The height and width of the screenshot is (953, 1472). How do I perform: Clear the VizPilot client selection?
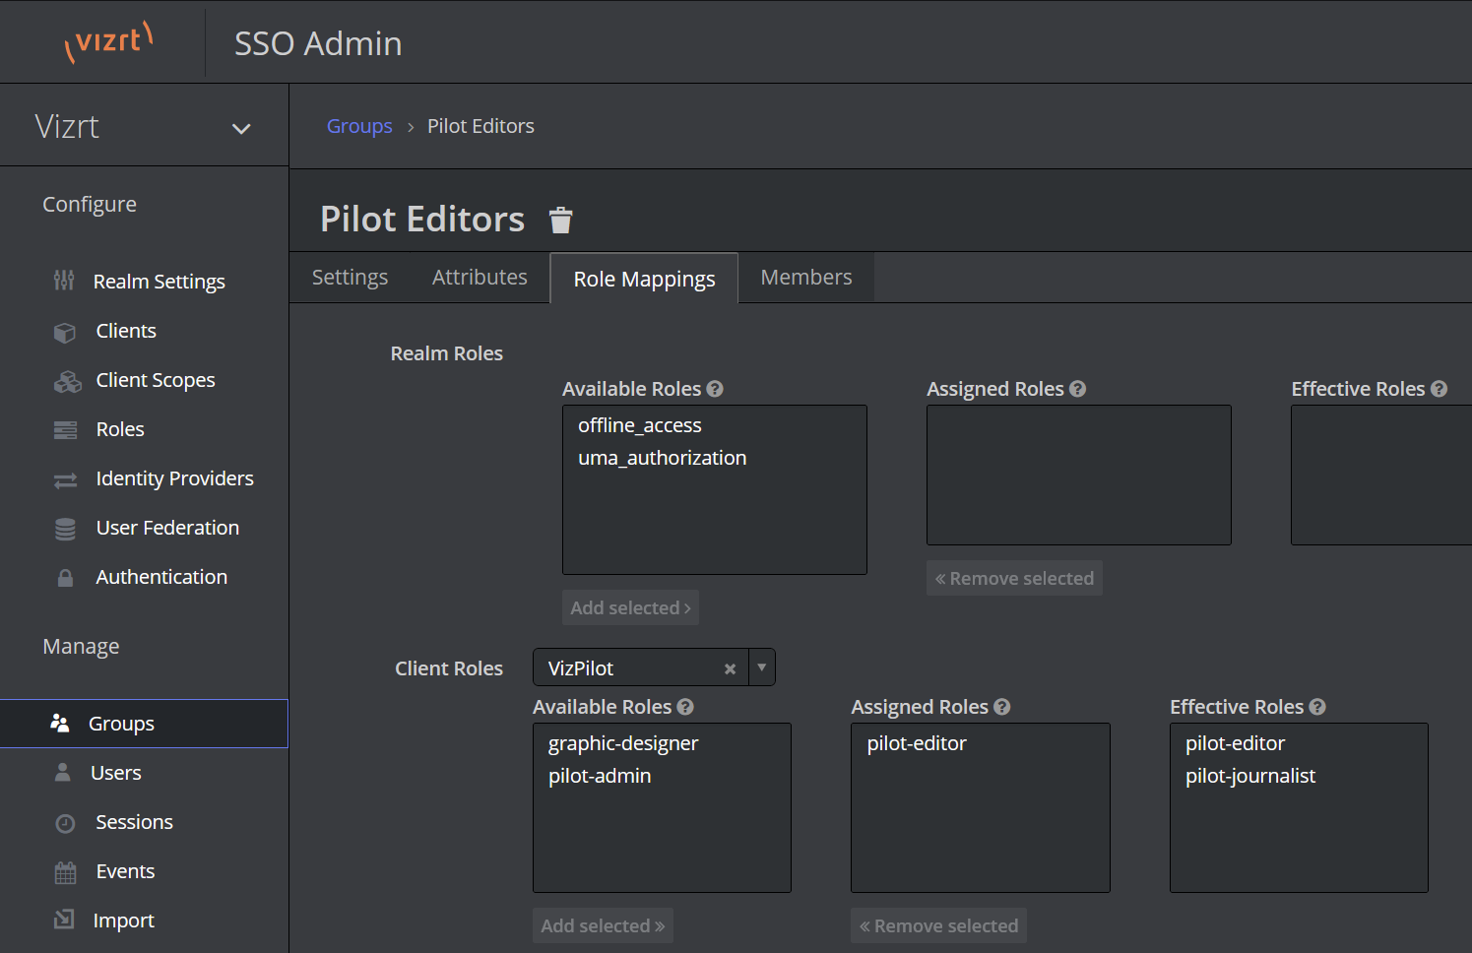(x=730, y=668)
